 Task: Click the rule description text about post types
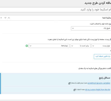coord(79,40)
